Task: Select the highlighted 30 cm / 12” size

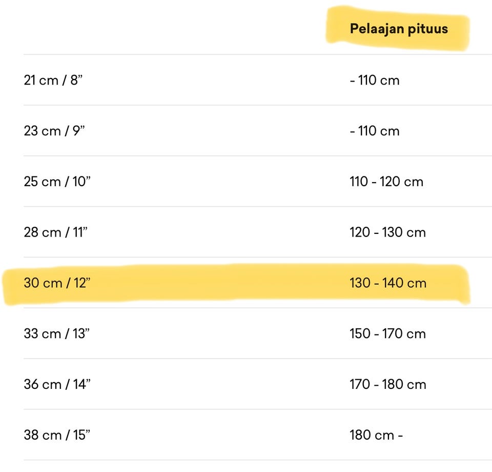Action: click(57, 283)
